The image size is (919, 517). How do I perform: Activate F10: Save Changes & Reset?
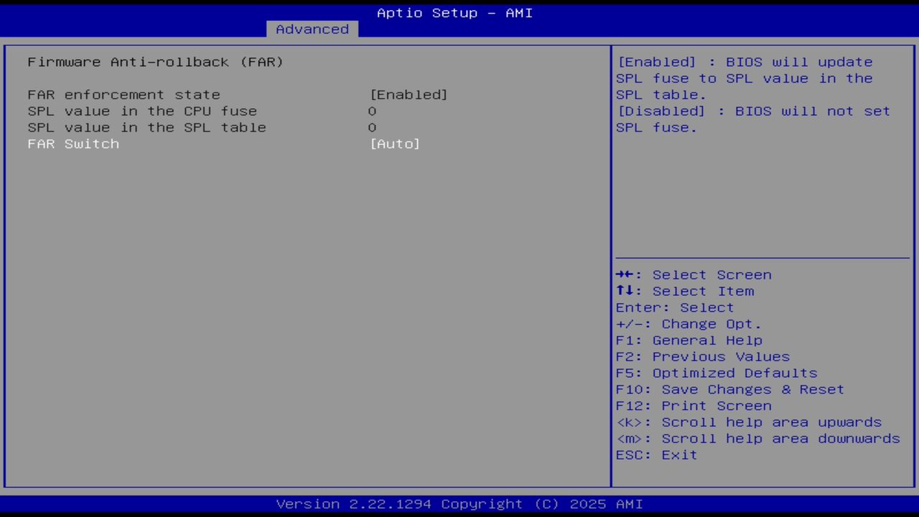point(729,388)
